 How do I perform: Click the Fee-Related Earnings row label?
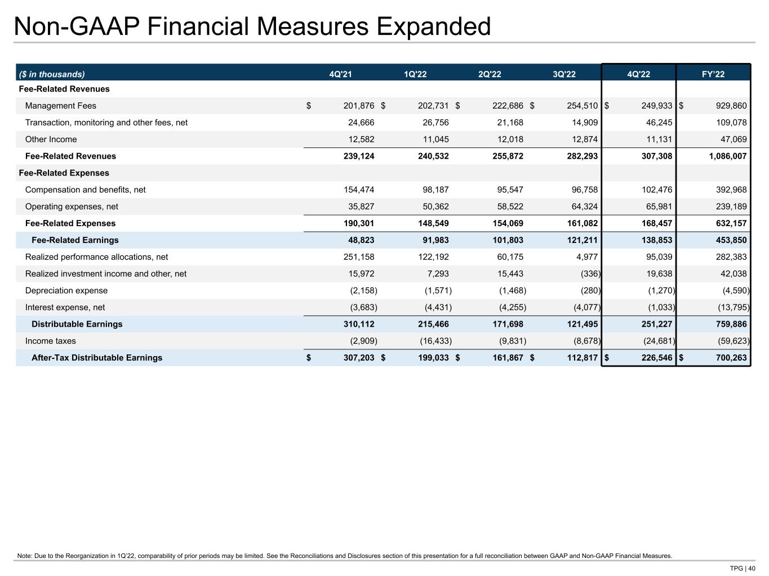[x=75, y=240]
